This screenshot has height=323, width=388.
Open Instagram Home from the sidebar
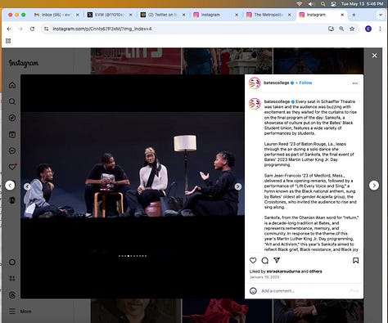(12, 85)
